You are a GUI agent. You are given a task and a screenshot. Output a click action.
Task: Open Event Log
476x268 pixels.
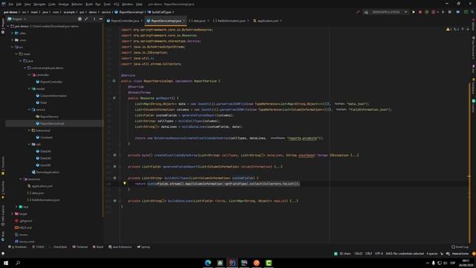460,247
